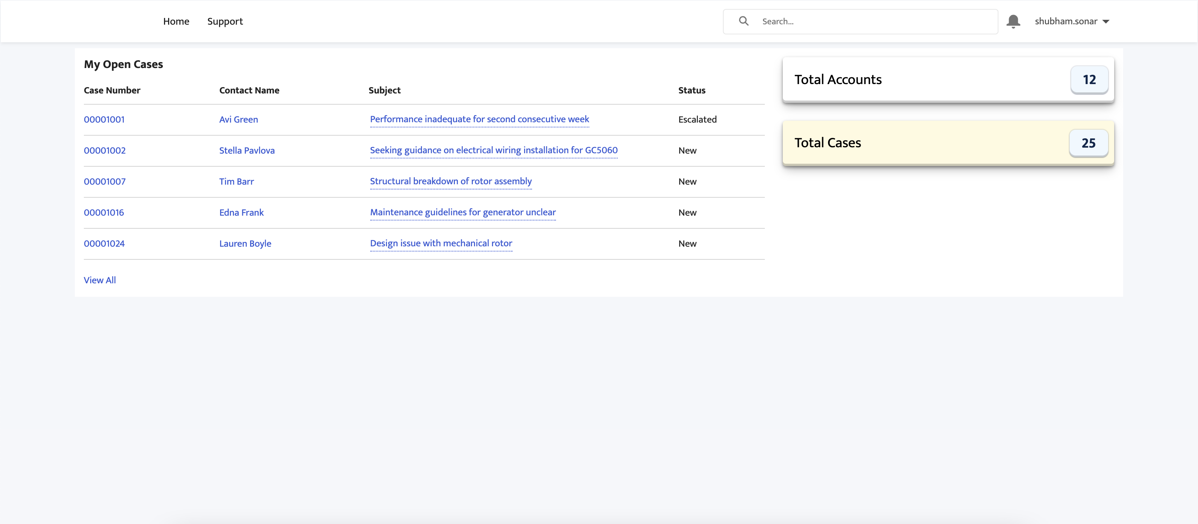Click the View All link

tap(100, 280)
